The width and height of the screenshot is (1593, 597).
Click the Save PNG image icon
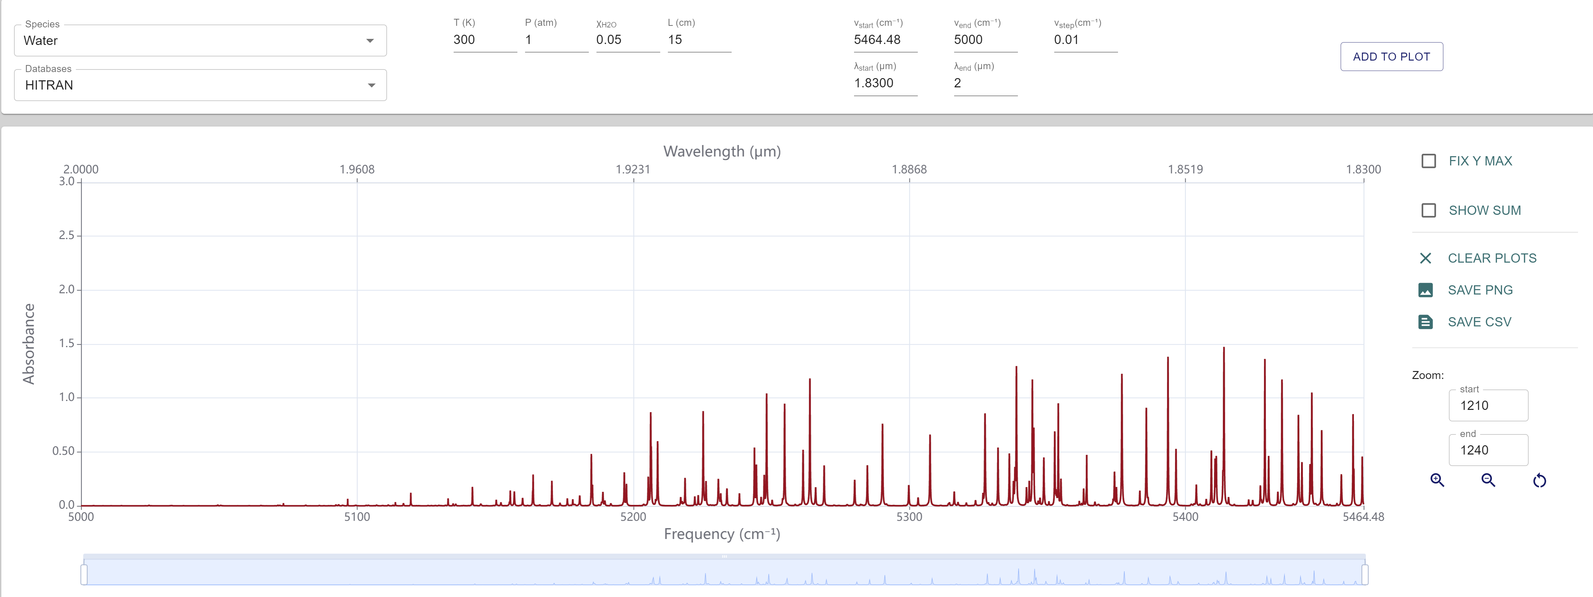point(1425,290)
